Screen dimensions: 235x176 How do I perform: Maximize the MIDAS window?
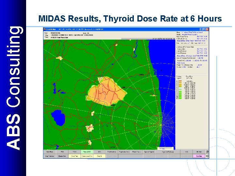click(x=204, y=29)
